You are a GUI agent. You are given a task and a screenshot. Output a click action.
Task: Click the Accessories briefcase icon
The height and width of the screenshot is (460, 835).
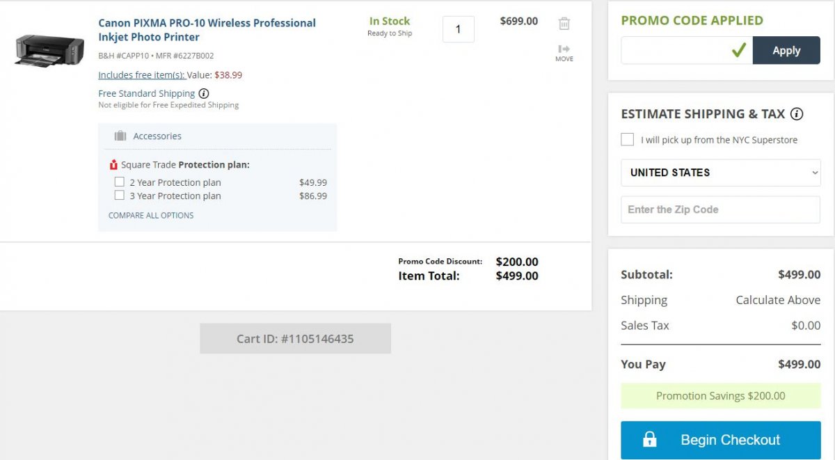pyautogui.click(x=120, y=136)
